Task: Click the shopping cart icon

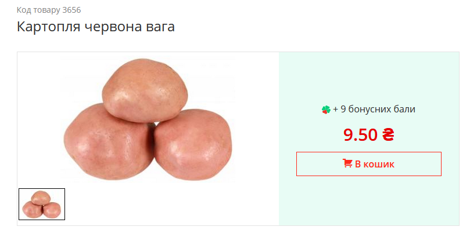Action: pos(347,163)
